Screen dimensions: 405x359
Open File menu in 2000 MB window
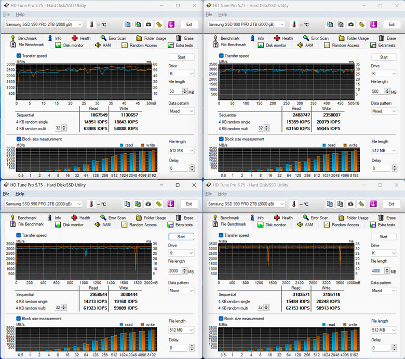tap(6, 194)
